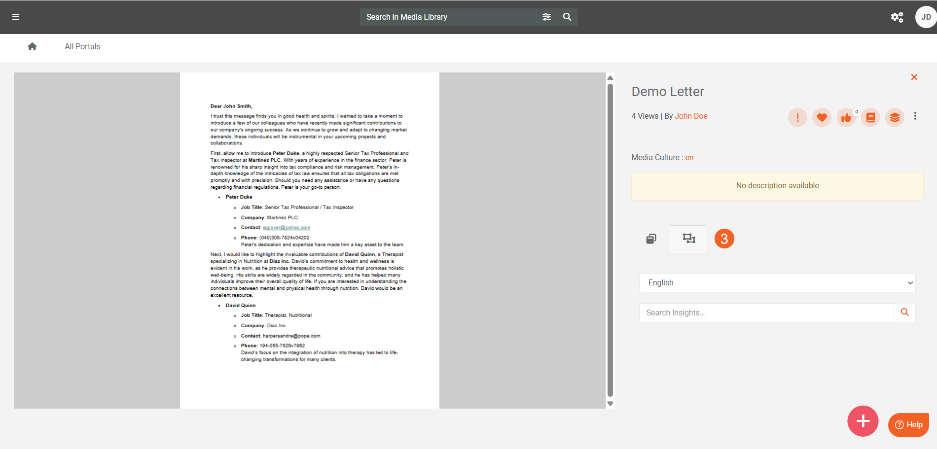Click the stacked layers icon button

(x=895, y=117)
